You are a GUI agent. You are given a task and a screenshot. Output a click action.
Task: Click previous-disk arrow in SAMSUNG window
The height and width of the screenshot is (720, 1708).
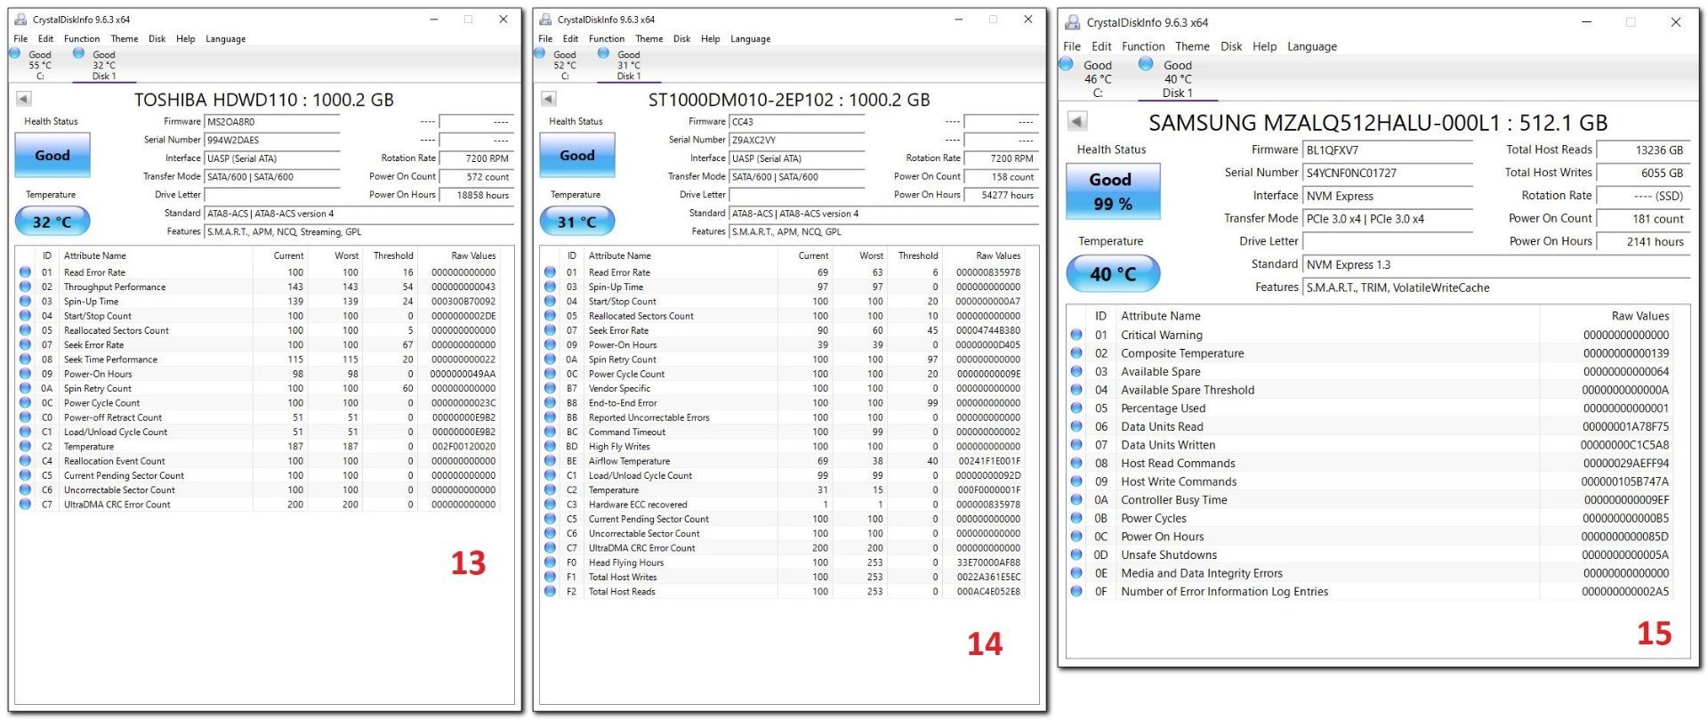pos(1077,121)
